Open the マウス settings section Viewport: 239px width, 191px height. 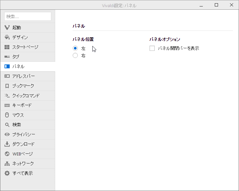coord(28,115)
